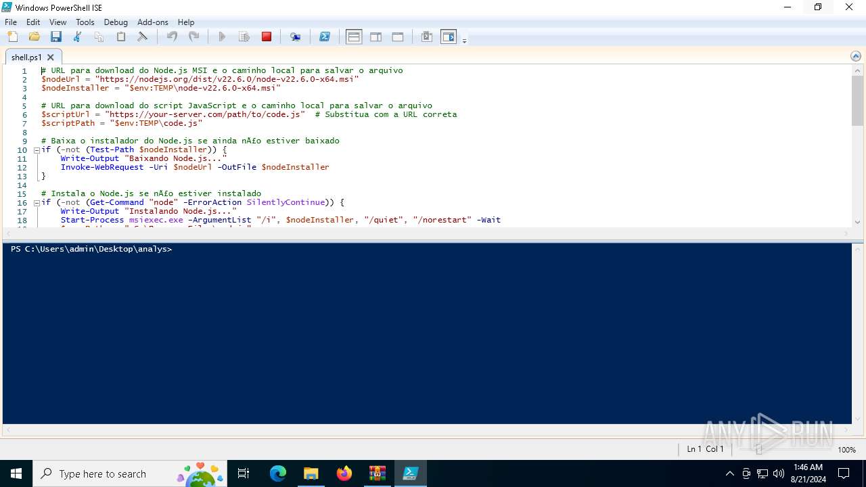Open toolbar overflow options arrow

(464, 41)
